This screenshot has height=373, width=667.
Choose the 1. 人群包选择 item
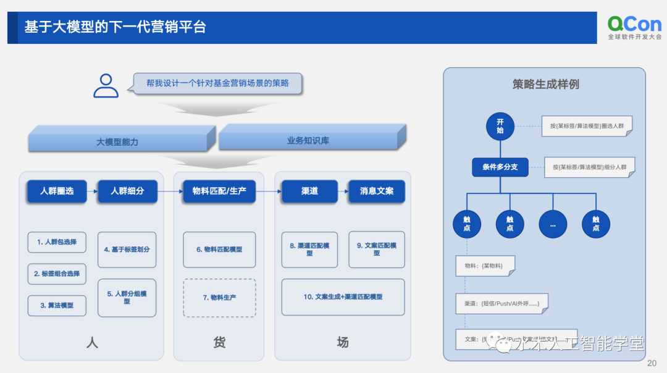coord(57,242)
